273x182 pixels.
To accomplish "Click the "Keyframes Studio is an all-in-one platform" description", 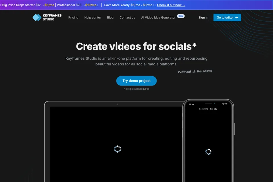I will tap(136, 61).
